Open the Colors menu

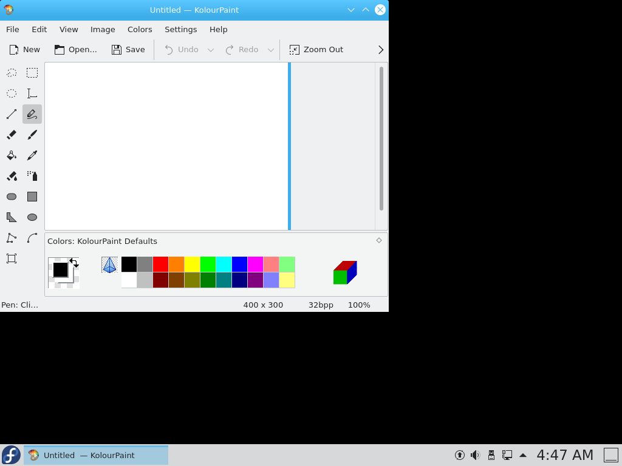(140, 29)
